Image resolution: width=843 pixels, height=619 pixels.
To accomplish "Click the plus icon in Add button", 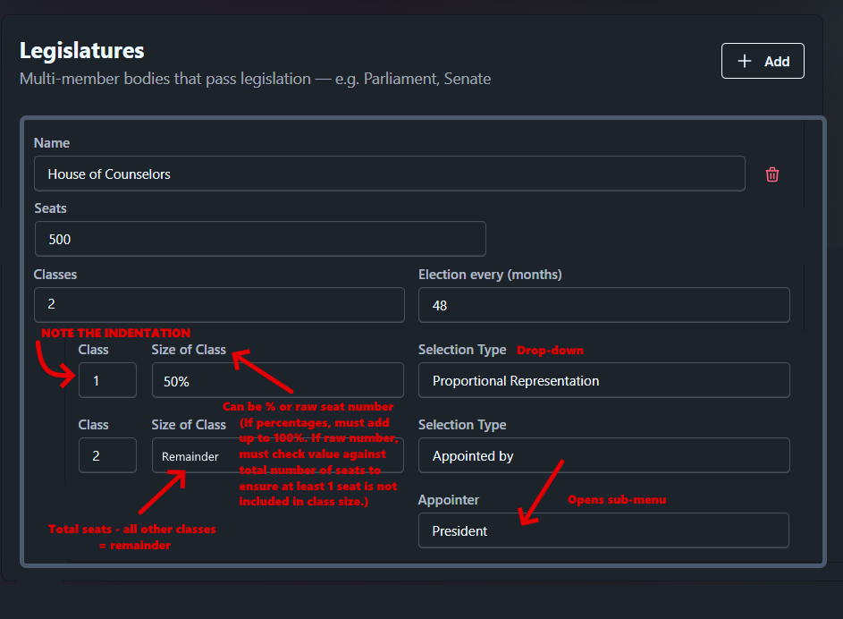I will (744, 61).
